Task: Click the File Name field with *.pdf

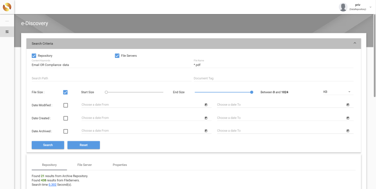Action: coord(273,65)
